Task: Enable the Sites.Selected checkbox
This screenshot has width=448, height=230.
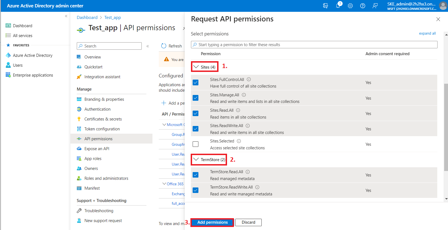Action: click(196, 144)
